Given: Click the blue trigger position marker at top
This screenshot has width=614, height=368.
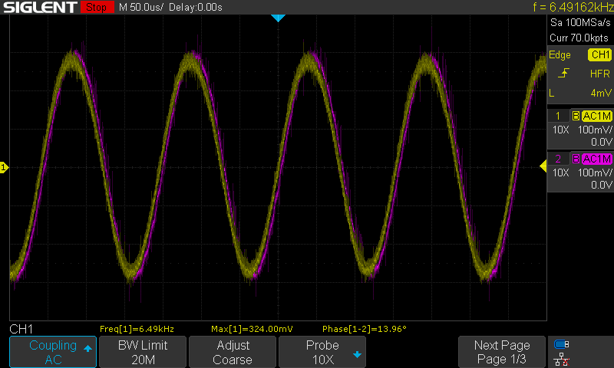Looking at the screenshot, I should point(278,18).
